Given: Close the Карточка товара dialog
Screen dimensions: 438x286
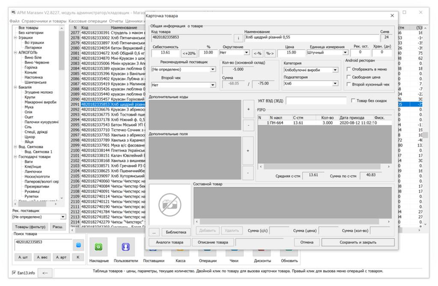Looking at the screenshot, I should (x=392, y=16).
